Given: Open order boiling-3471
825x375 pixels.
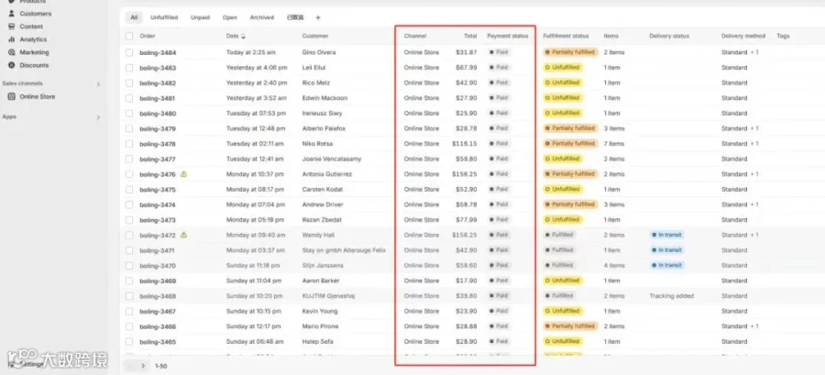Looking at the screenshot, I should pyautogui.click(x=158, y=251).
